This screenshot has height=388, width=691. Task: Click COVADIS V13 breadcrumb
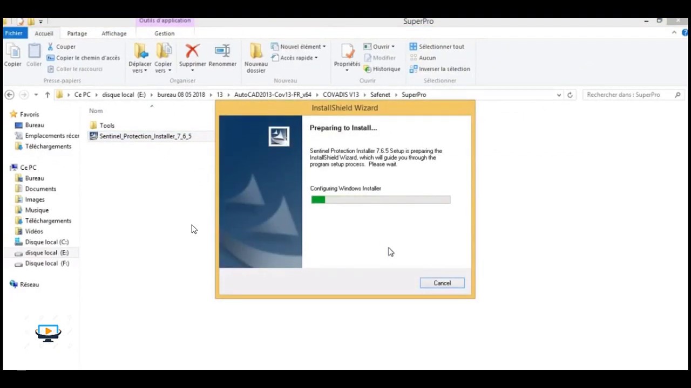pos(341,95)
